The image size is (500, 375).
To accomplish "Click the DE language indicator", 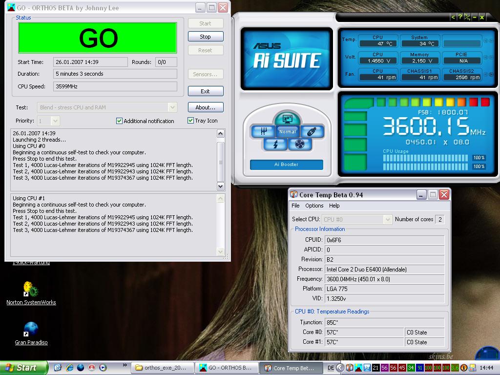I will click(331, 368).
